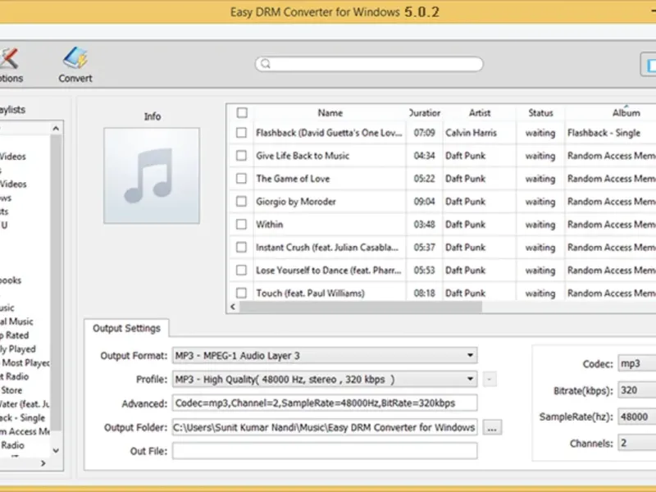Image resolution: width=656 pixels, height=492 pixels.
Task: Click into the search field
Action: tap(369, 64)
